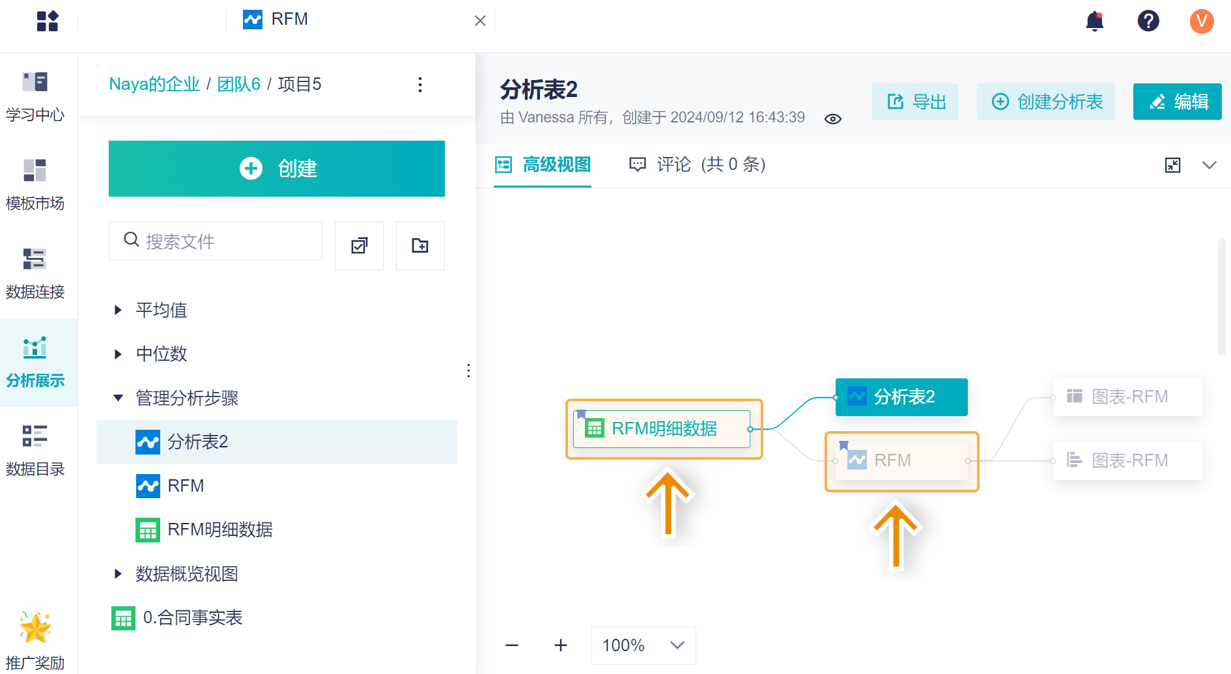
Task: Open the 模板市场 sidebar section
Action: pos(35,185)
